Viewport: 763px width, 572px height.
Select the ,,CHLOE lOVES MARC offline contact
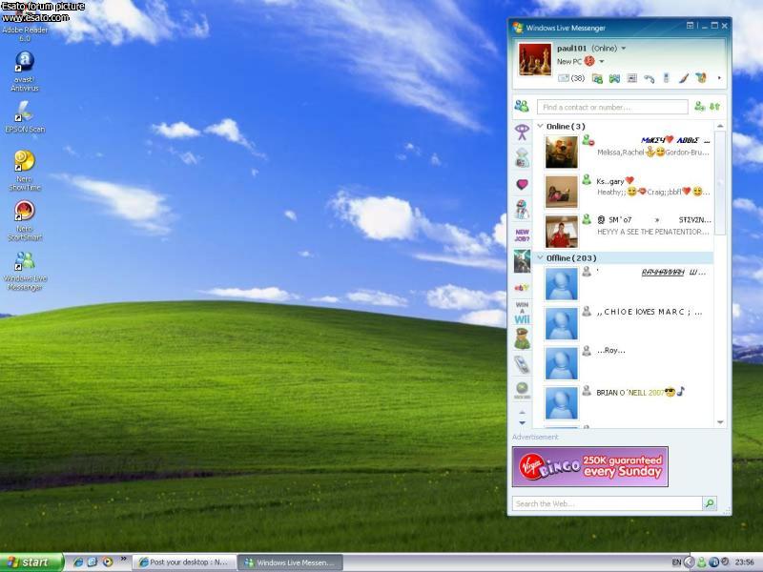coord(628,323)
